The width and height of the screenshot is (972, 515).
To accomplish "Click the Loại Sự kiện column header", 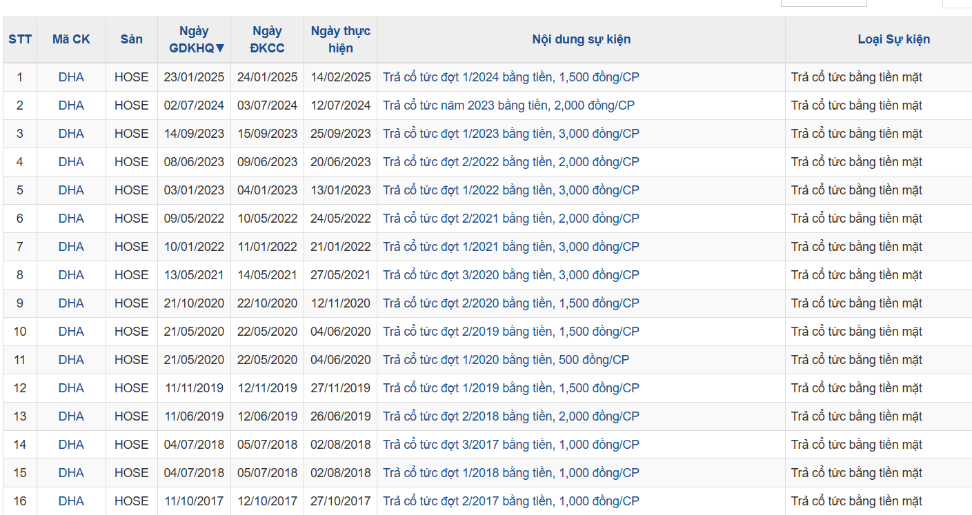I will coord(893,39).
